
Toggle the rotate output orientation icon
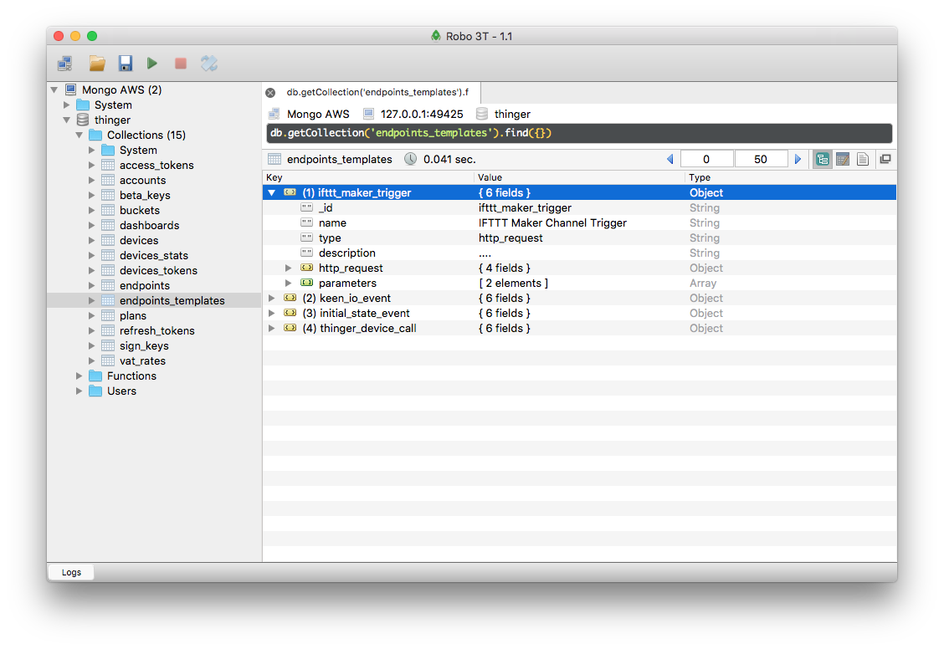point(209,64)
